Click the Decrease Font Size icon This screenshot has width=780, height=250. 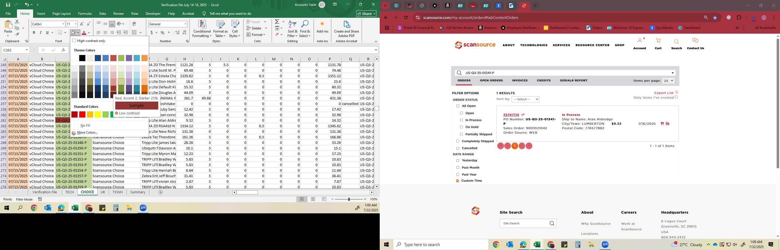coord(88,24)
